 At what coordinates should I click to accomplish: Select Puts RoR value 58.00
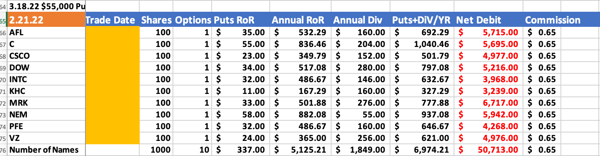point(241,114)
